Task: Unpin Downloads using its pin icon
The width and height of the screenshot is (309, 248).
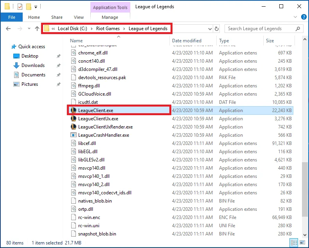Action: pyautogui.click(x=59, y=65)
